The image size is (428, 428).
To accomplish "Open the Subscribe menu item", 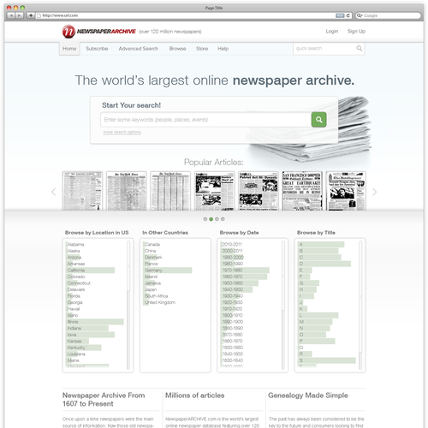I will click(97, 49).
